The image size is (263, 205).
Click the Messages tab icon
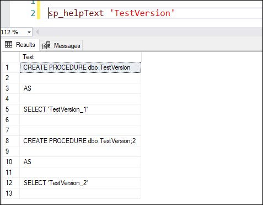pos(46,45)
